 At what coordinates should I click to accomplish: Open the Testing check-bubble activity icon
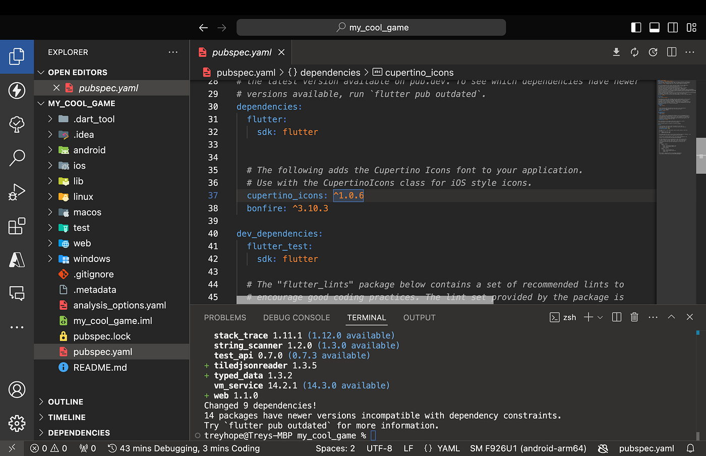[x=17, y=124]
